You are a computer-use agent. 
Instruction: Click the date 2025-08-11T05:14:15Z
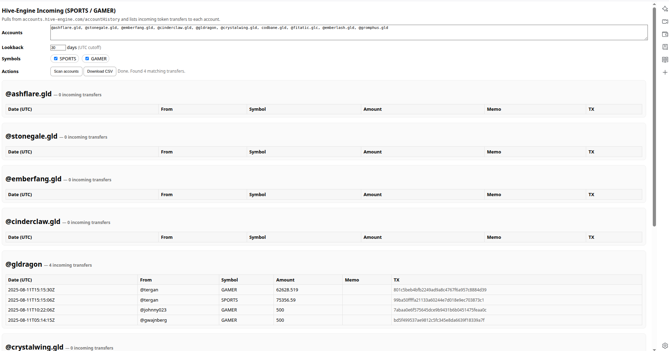[x=31, y=320]
